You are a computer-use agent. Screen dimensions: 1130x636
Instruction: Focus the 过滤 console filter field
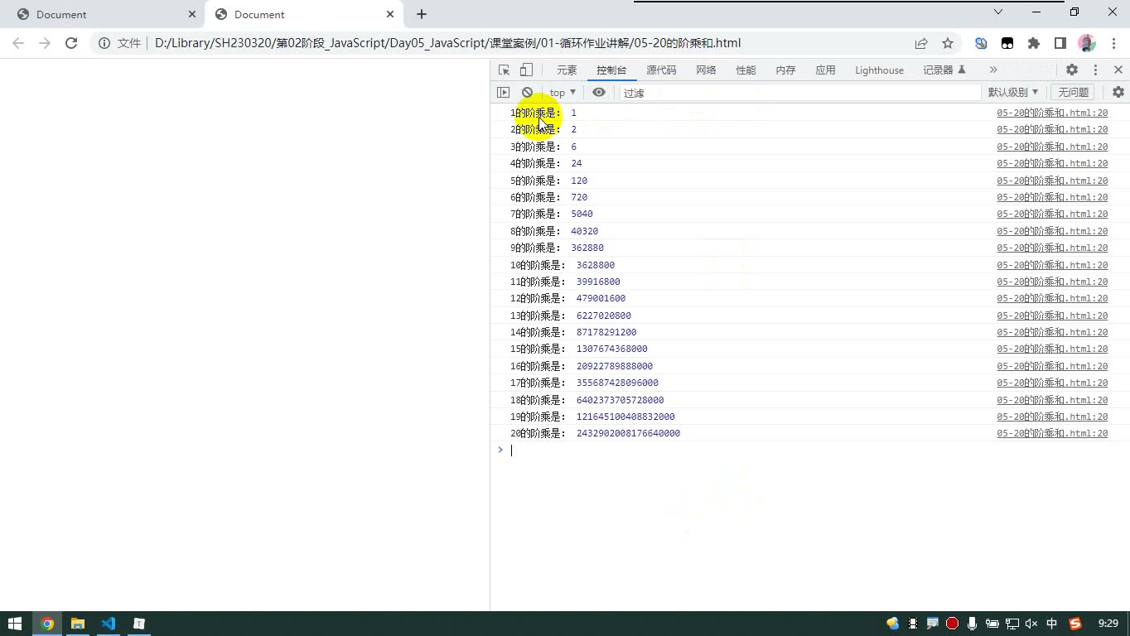click(800, 93)
